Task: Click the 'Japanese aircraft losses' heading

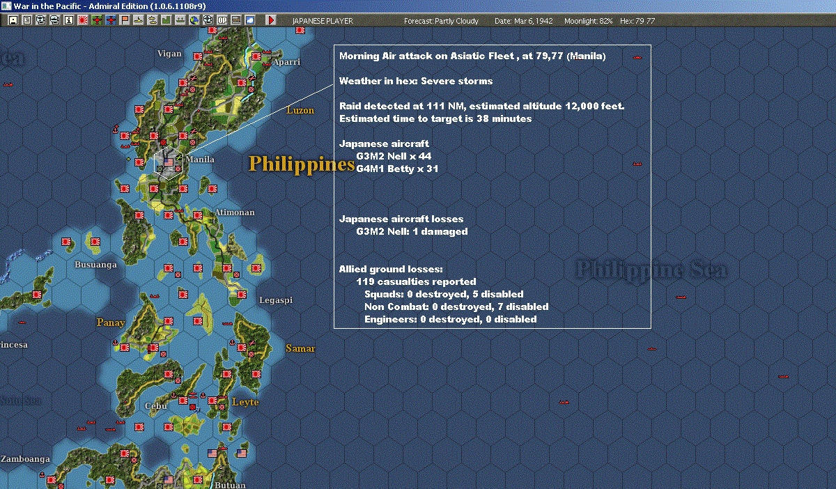Action: (x=401, y=219)
